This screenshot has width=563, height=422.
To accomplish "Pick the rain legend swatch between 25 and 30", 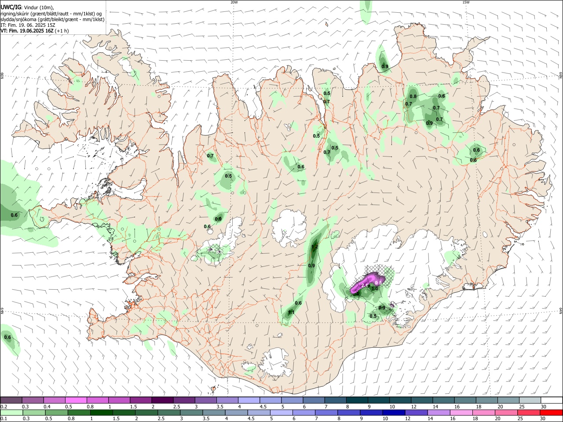I will 530,412.
